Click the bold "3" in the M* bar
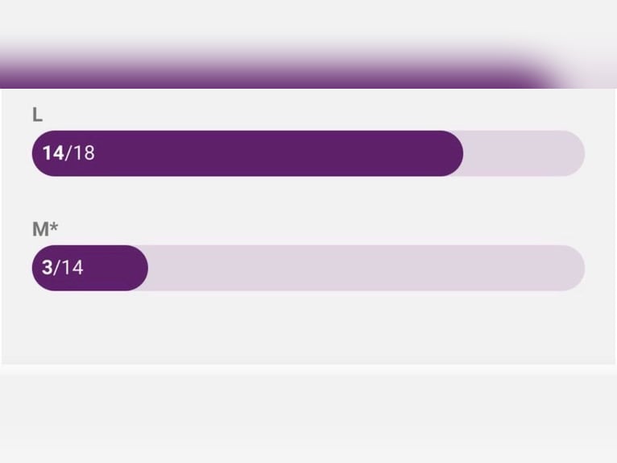Screen dimensions: 617x463 [47, 267]
